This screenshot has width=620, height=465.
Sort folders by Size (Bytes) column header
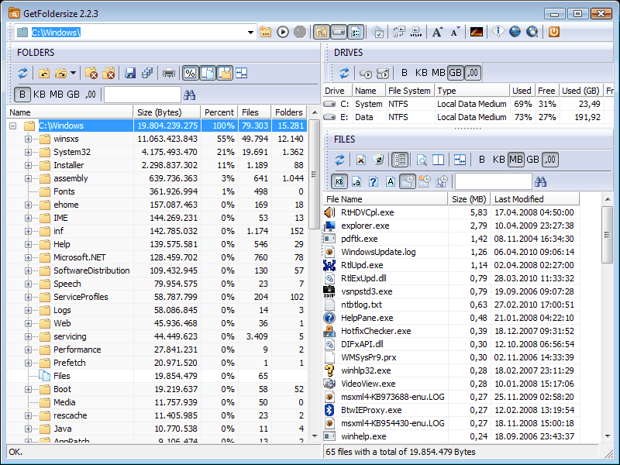point(167,112)
